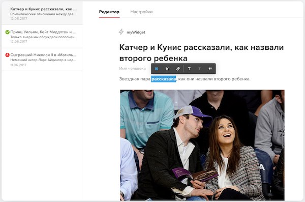The width and height of the screenshot is (305, 202).
Task: Open the Настройки tab
Action: tap(141, 12)
